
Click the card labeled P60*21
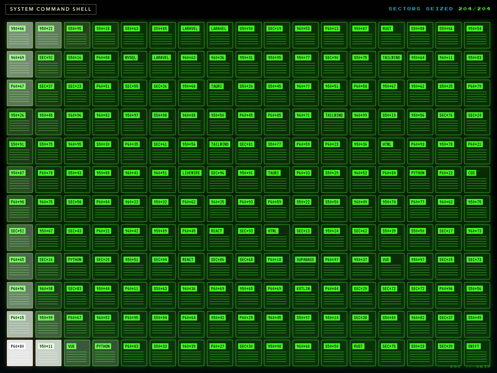477,151
